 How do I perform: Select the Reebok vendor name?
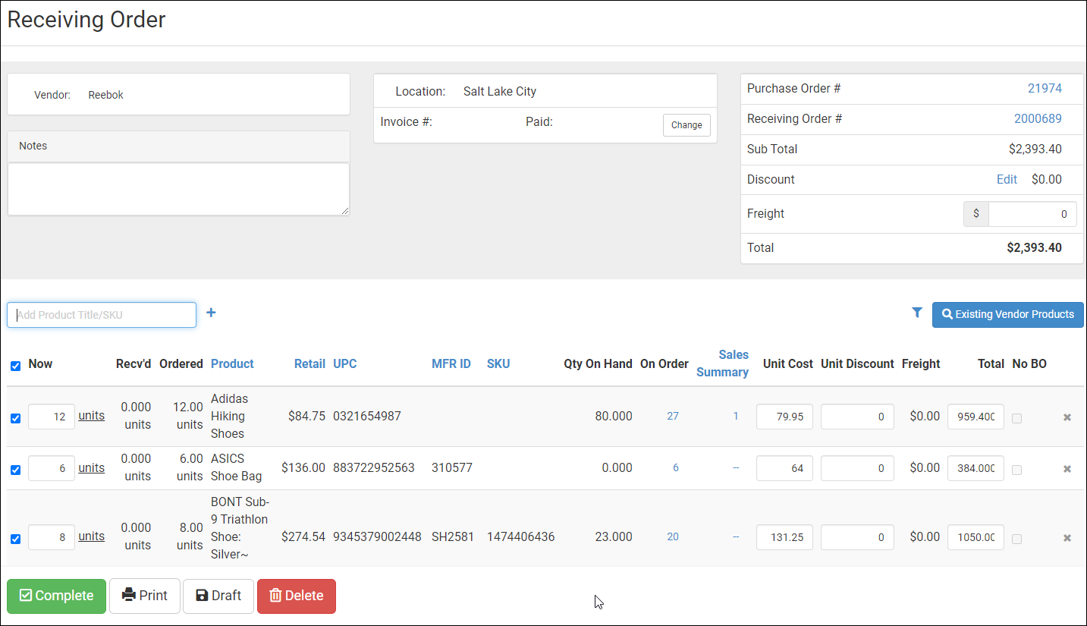click(105, 95)
